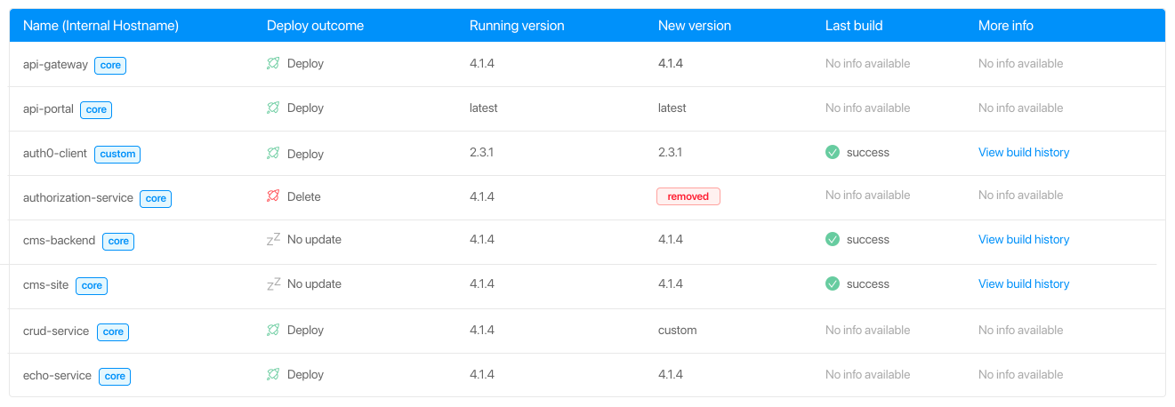This screenshot has height=407, width=1175.
Task: Open View build history for cms-backend
Action: [x=1024, y=239]
